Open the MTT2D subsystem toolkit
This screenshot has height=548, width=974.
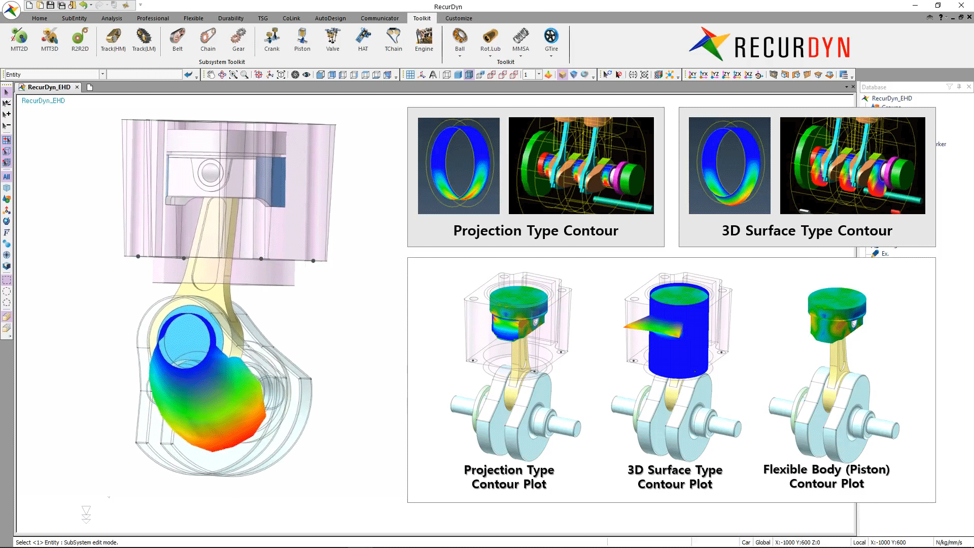[19, 40]
